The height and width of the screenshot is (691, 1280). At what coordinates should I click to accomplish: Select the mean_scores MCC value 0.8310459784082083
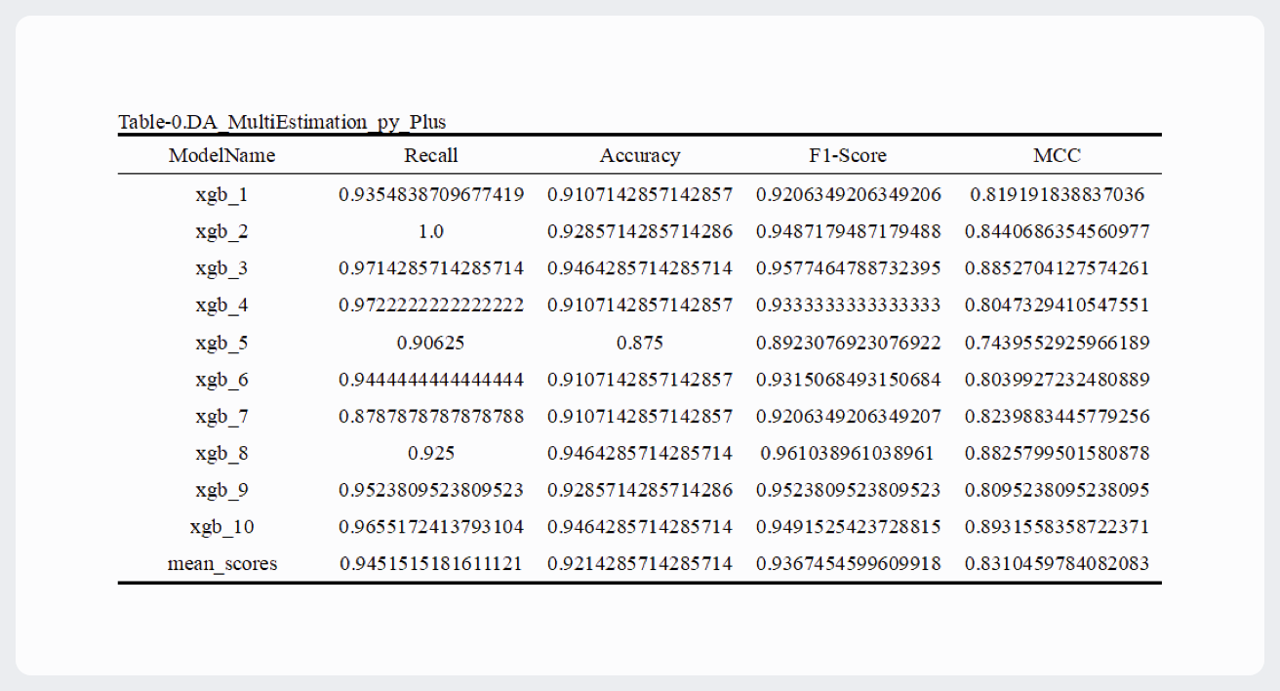coord(1057,564)
